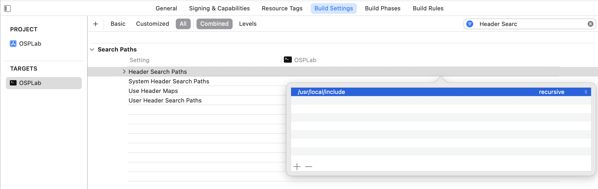Click the search filter icon
The image size is (598, 189).
pyautogui.click(x=470, y=24)
